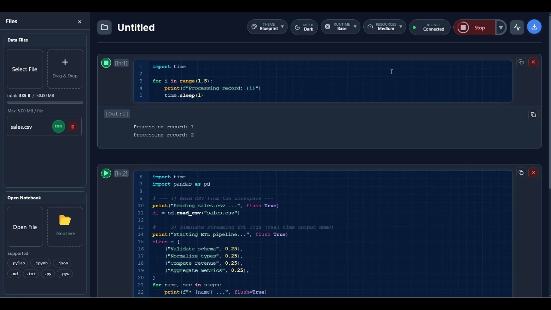
Task: Click the folder icon beside Untitled
Action: click(x=104, y=28)
